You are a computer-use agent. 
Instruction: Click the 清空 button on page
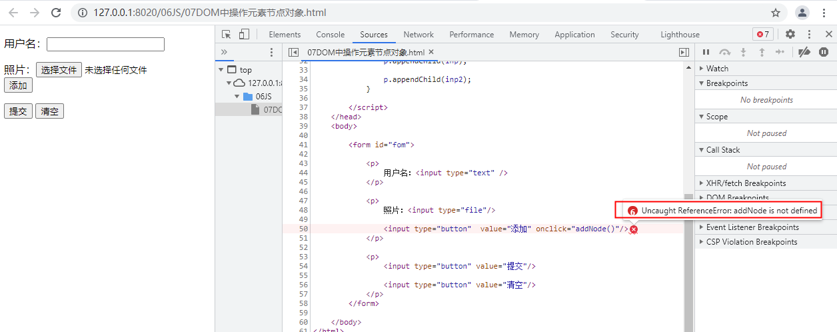(x=49, y=111)
